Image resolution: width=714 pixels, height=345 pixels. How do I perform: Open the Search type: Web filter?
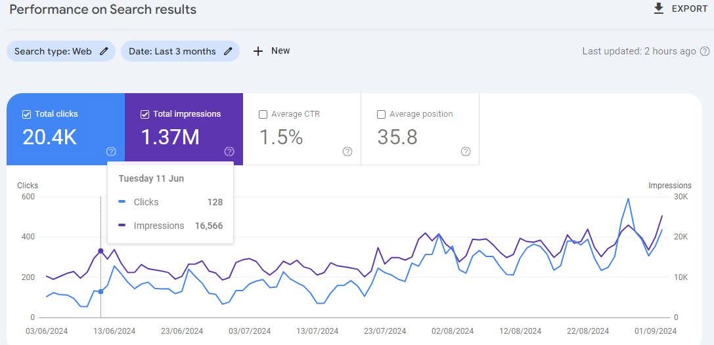pyautogui.click(x=53, y=51)
